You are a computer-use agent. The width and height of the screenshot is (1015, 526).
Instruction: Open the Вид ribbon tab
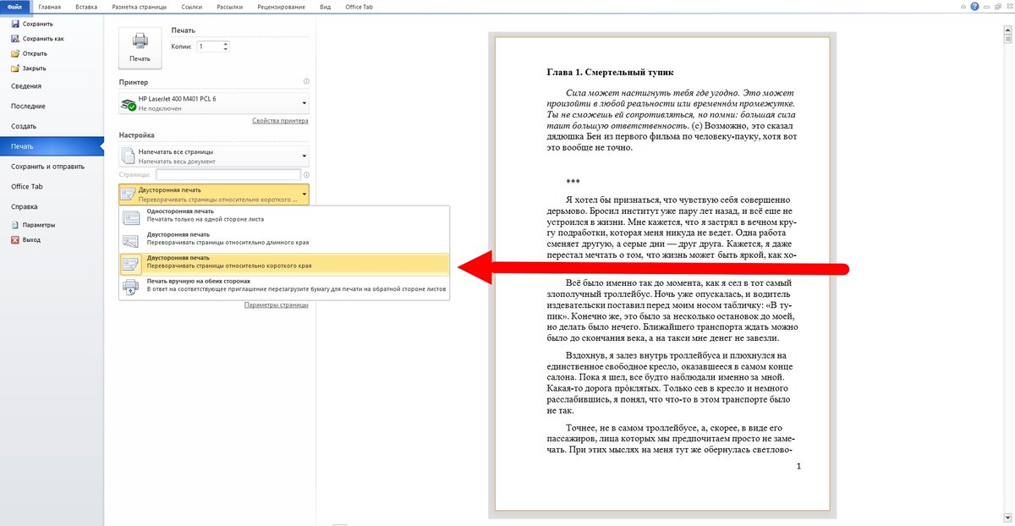coord(326,6)
